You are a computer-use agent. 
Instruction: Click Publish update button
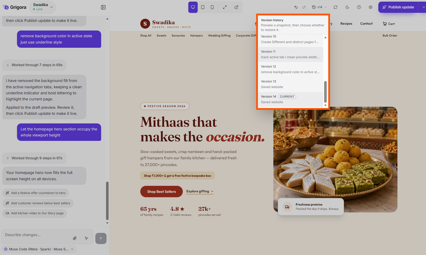(x=398, y=7)
